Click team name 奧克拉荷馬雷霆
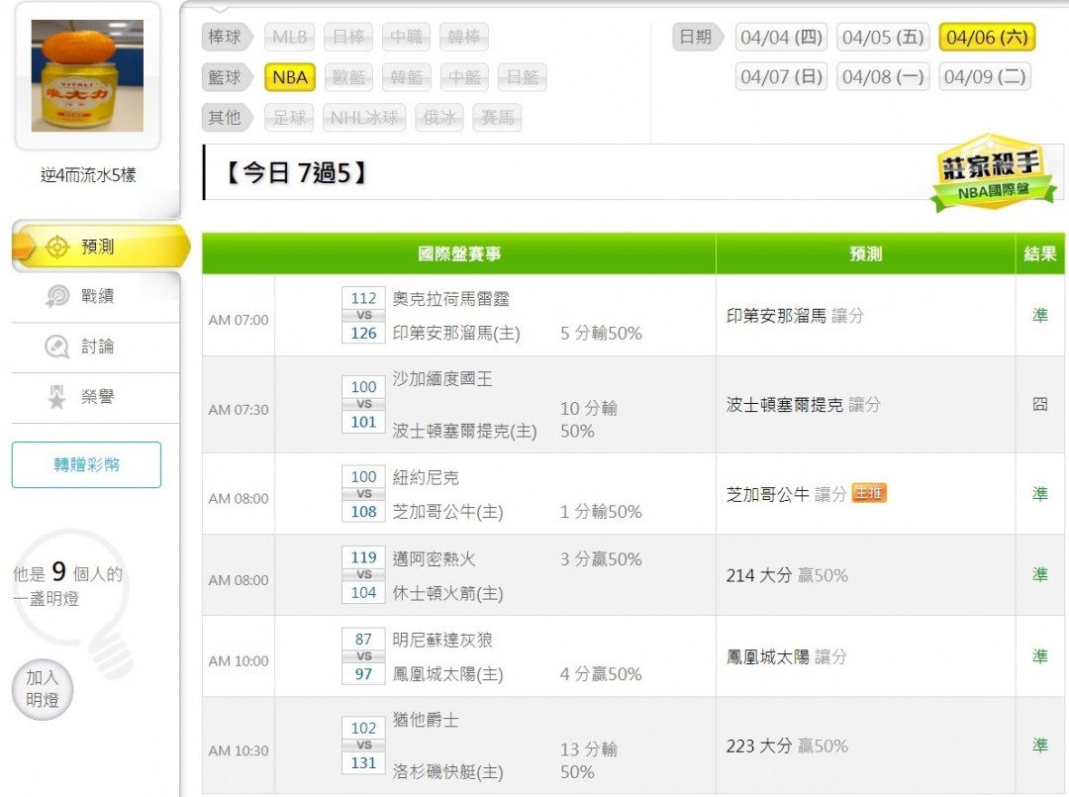The width and height of the screenshot is (1069, 797). (450, 299)
